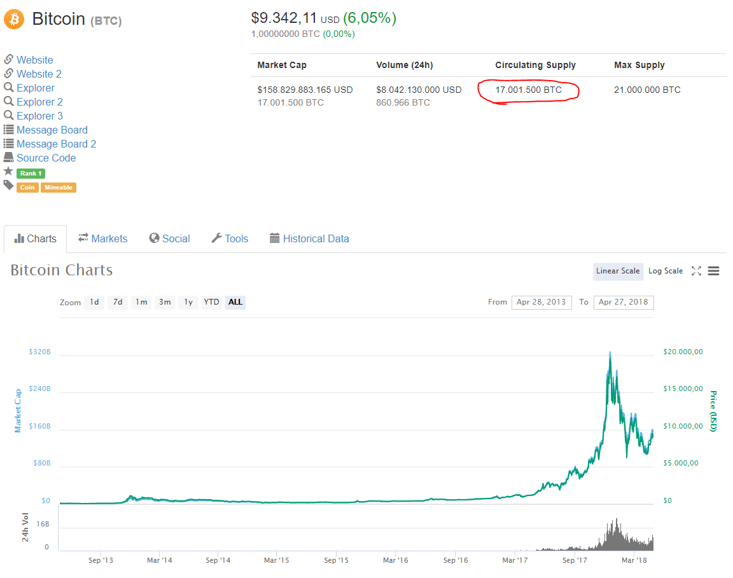Image resolution: width=733 pixels, height=578 pixels.
Task: Click the 17.001.500 BTC circulating supply value
Action: [x=528, y=90]
